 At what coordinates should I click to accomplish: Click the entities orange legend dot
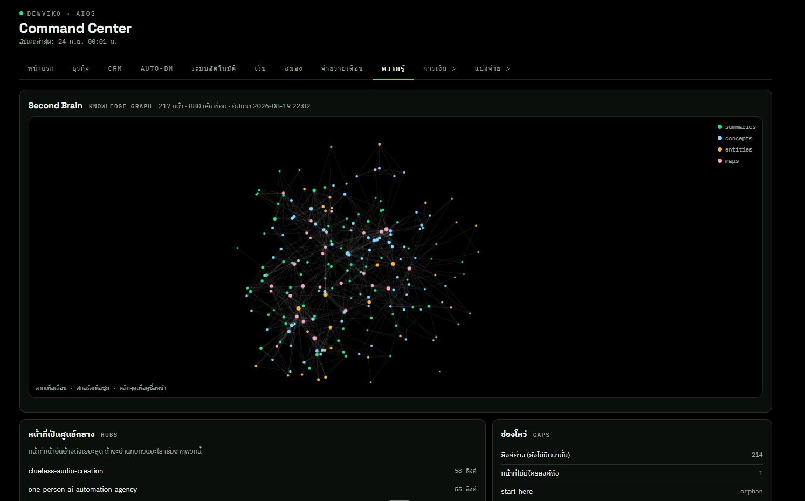tap(719, 149)
